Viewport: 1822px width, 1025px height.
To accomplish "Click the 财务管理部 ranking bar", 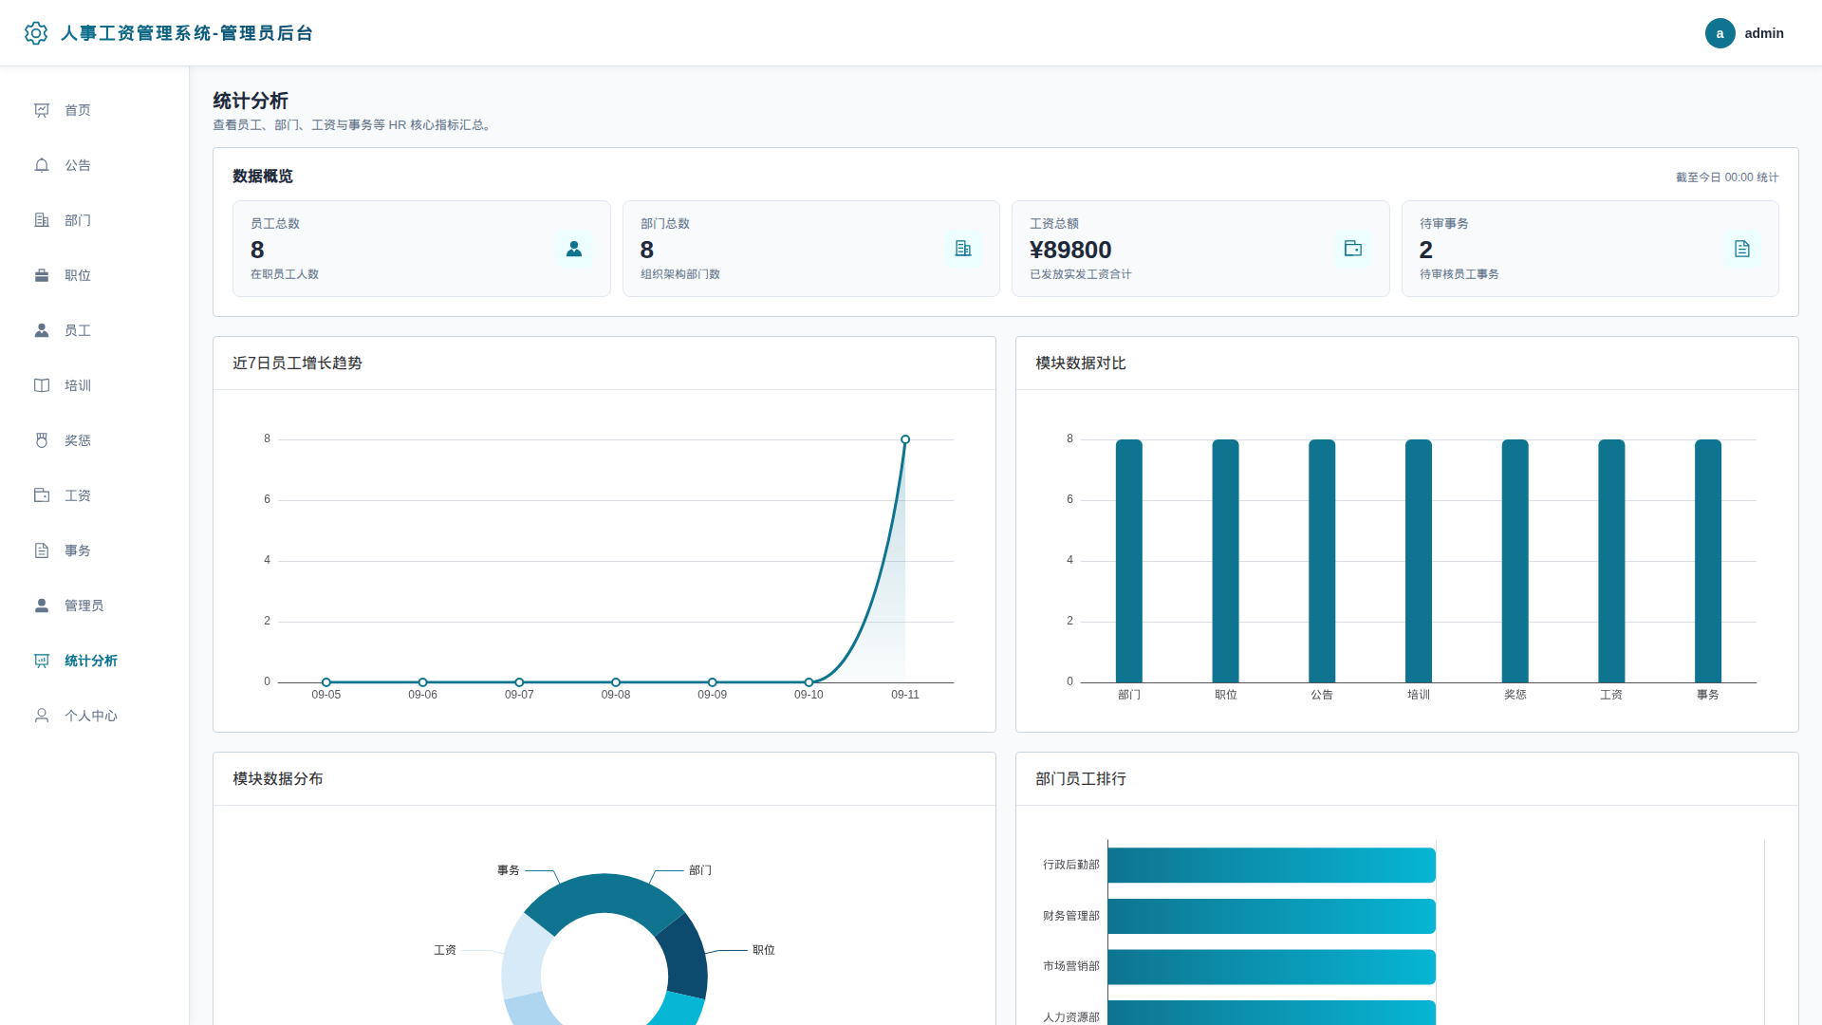I will [x=1272, y=916].
